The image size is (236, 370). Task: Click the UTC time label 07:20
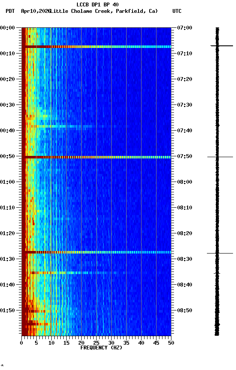(x=185, y=79)
